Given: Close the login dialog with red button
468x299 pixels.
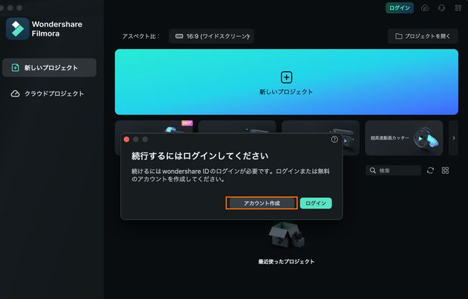Looking at the screenshot, I should tap(126, 140).
